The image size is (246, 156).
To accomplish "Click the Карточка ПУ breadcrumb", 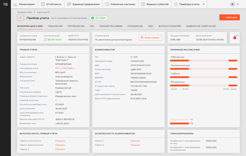I will (x=44, y=12).
